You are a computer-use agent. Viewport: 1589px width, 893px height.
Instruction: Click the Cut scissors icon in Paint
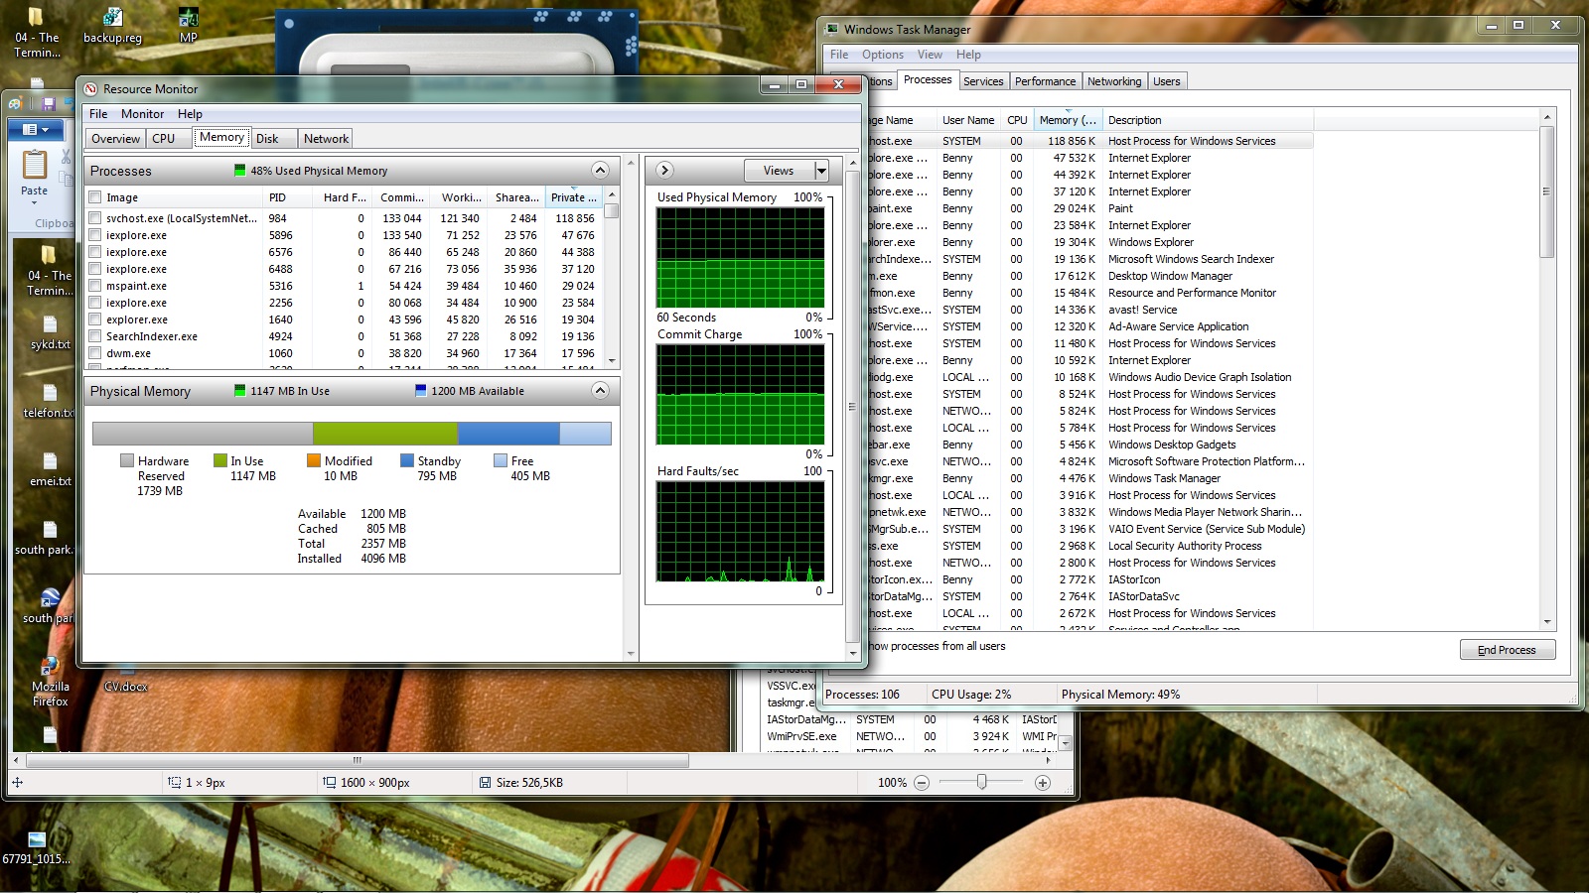67,157
